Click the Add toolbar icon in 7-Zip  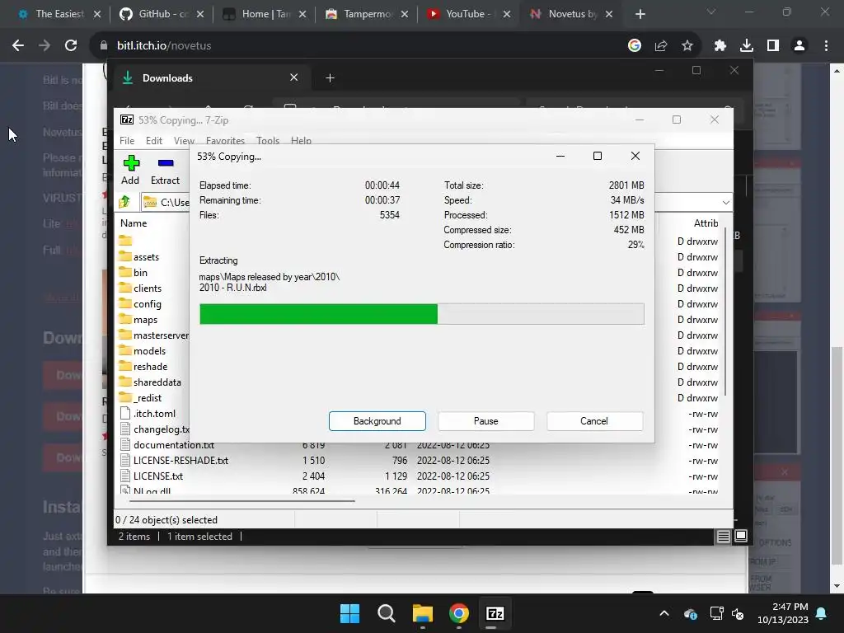point(131,170)
